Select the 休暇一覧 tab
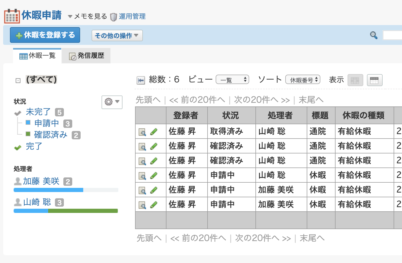 [x=37, y=56]
